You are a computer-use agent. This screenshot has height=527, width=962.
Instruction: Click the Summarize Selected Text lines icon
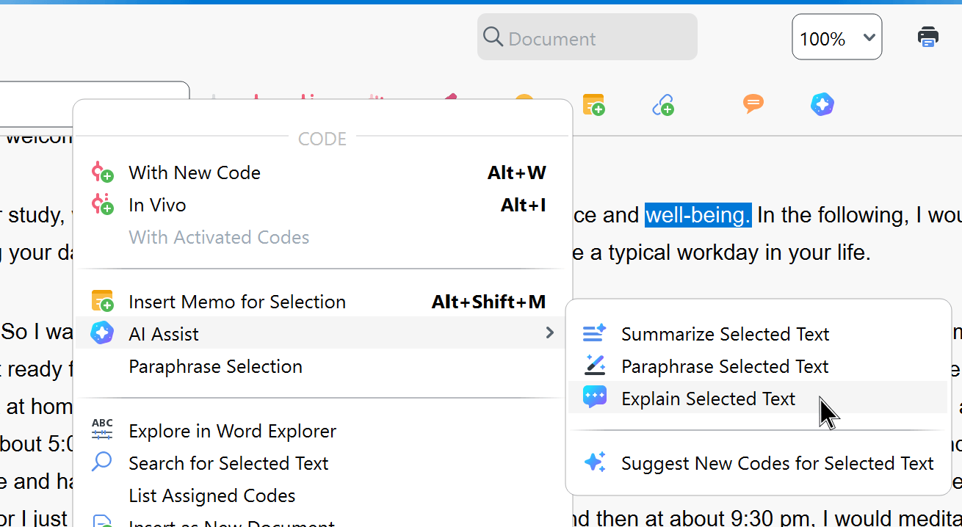click(x=595, y=333)
